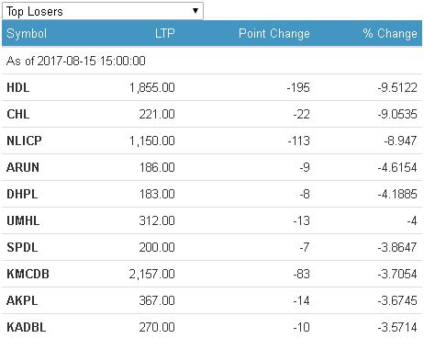This screenshot has height=338, width=424.
Task: Select the AKPL stock symbol
Action: (22, 300)
